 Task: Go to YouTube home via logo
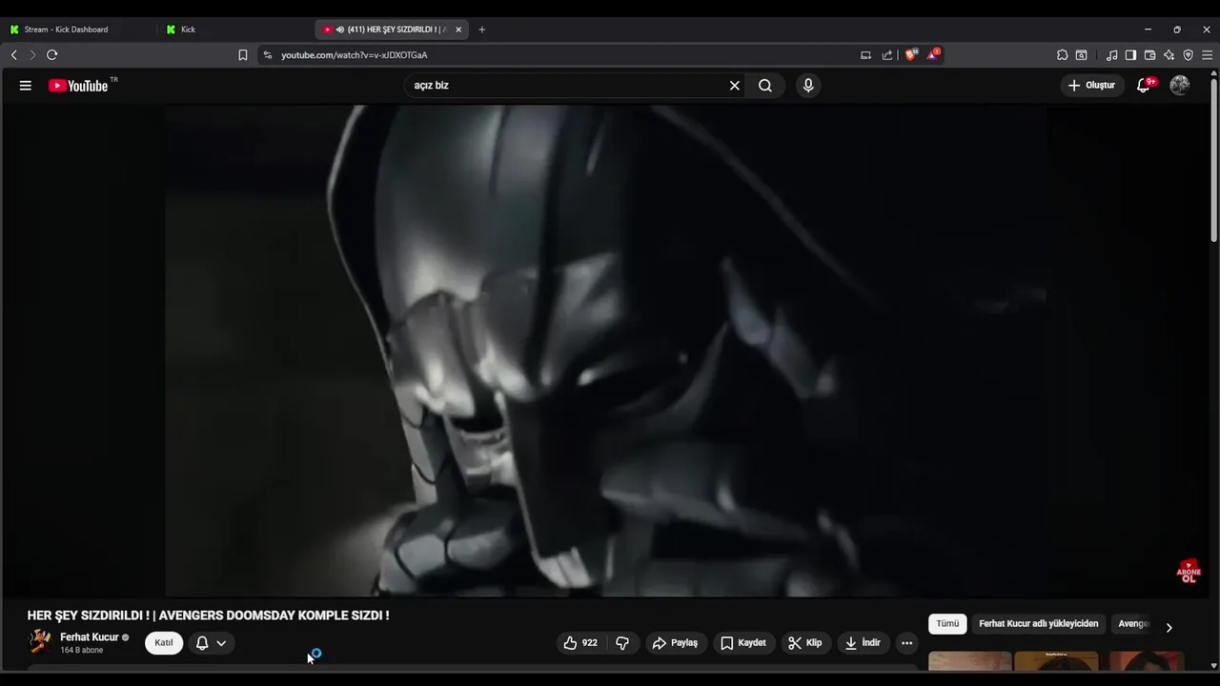pyautogui.click(x=78, y=86)
